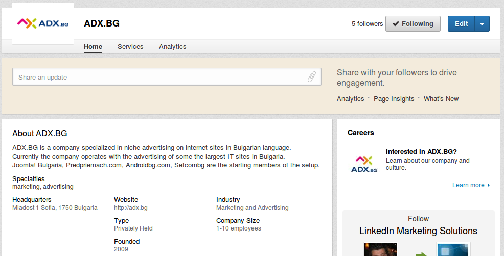
Task: Click the marketing, advertising specialties text
Action: [x=43, y=187]
